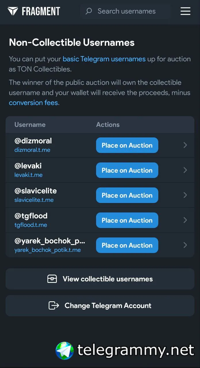Expand the @tgflood row chevron
Viewport: 200px width, 368px height.
tap(185, 220)
